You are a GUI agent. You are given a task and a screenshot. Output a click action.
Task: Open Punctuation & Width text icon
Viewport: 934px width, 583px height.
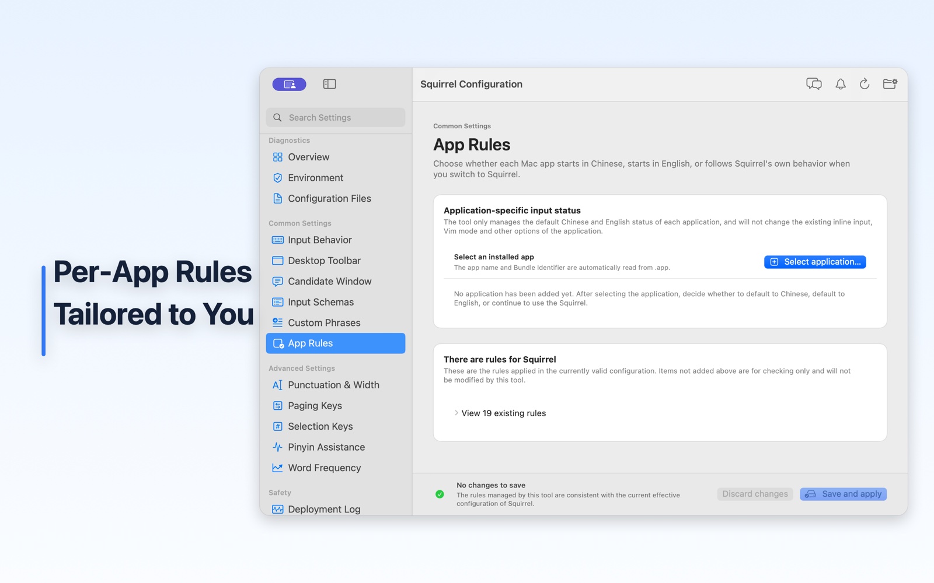point(277,385)
